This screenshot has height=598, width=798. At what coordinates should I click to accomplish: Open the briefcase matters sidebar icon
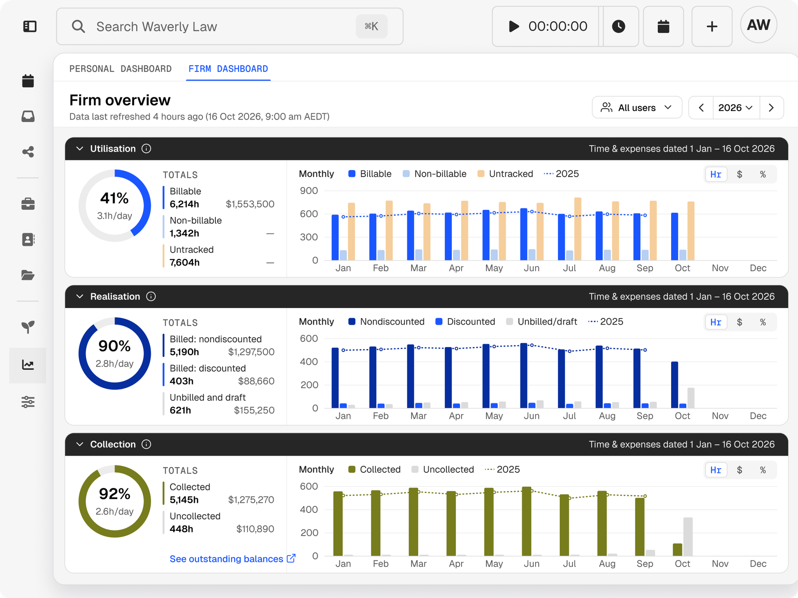(x=28, y=204)
